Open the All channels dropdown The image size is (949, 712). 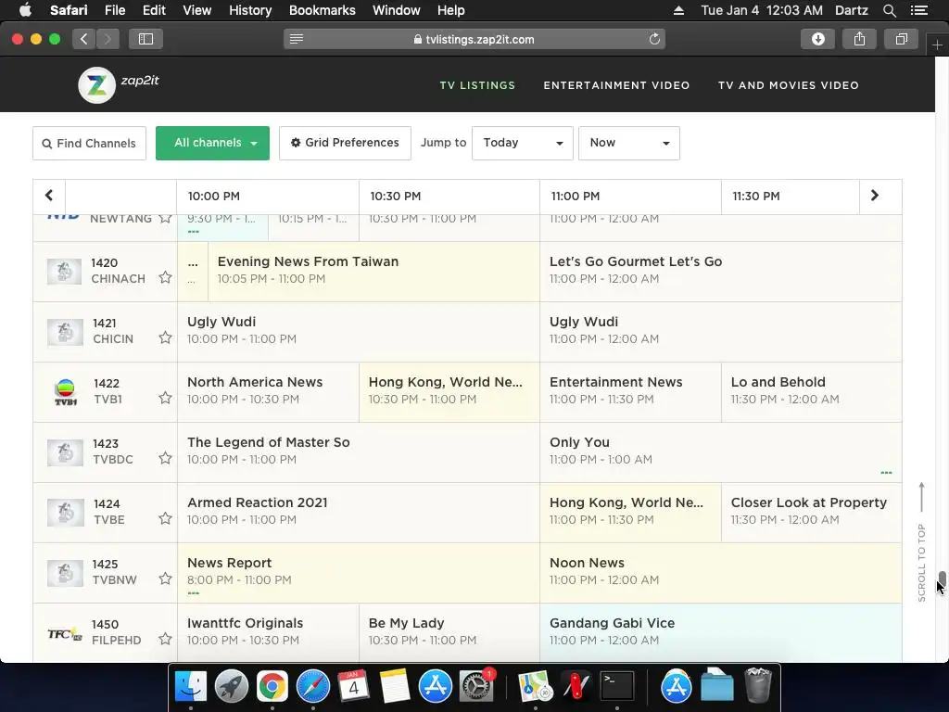(212, 143)
